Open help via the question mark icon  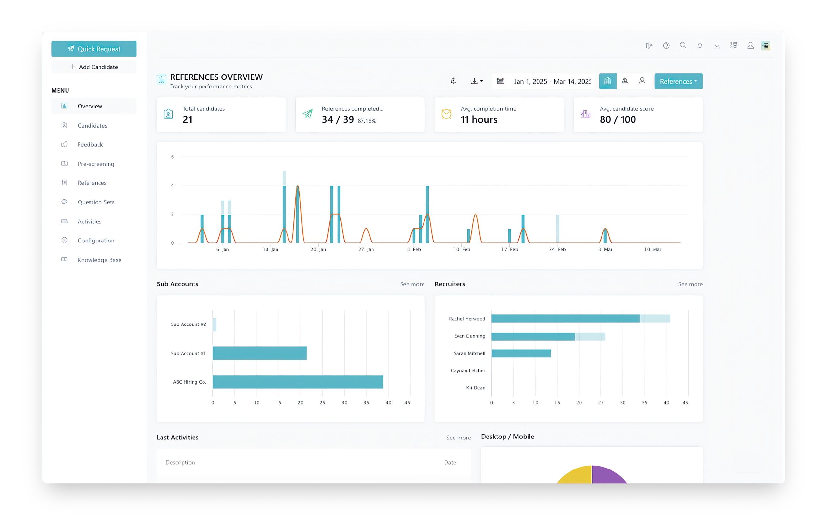666,46
